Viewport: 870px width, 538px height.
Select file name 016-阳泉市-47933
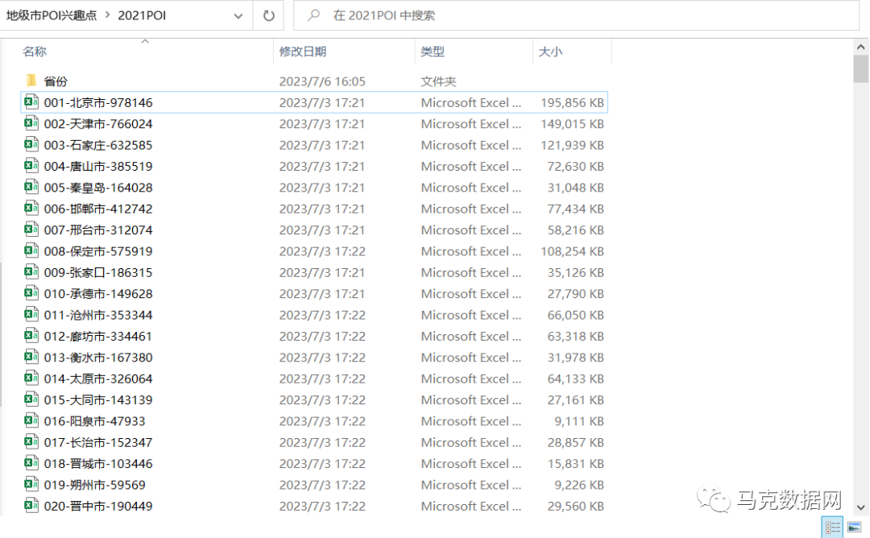(95, 421)
